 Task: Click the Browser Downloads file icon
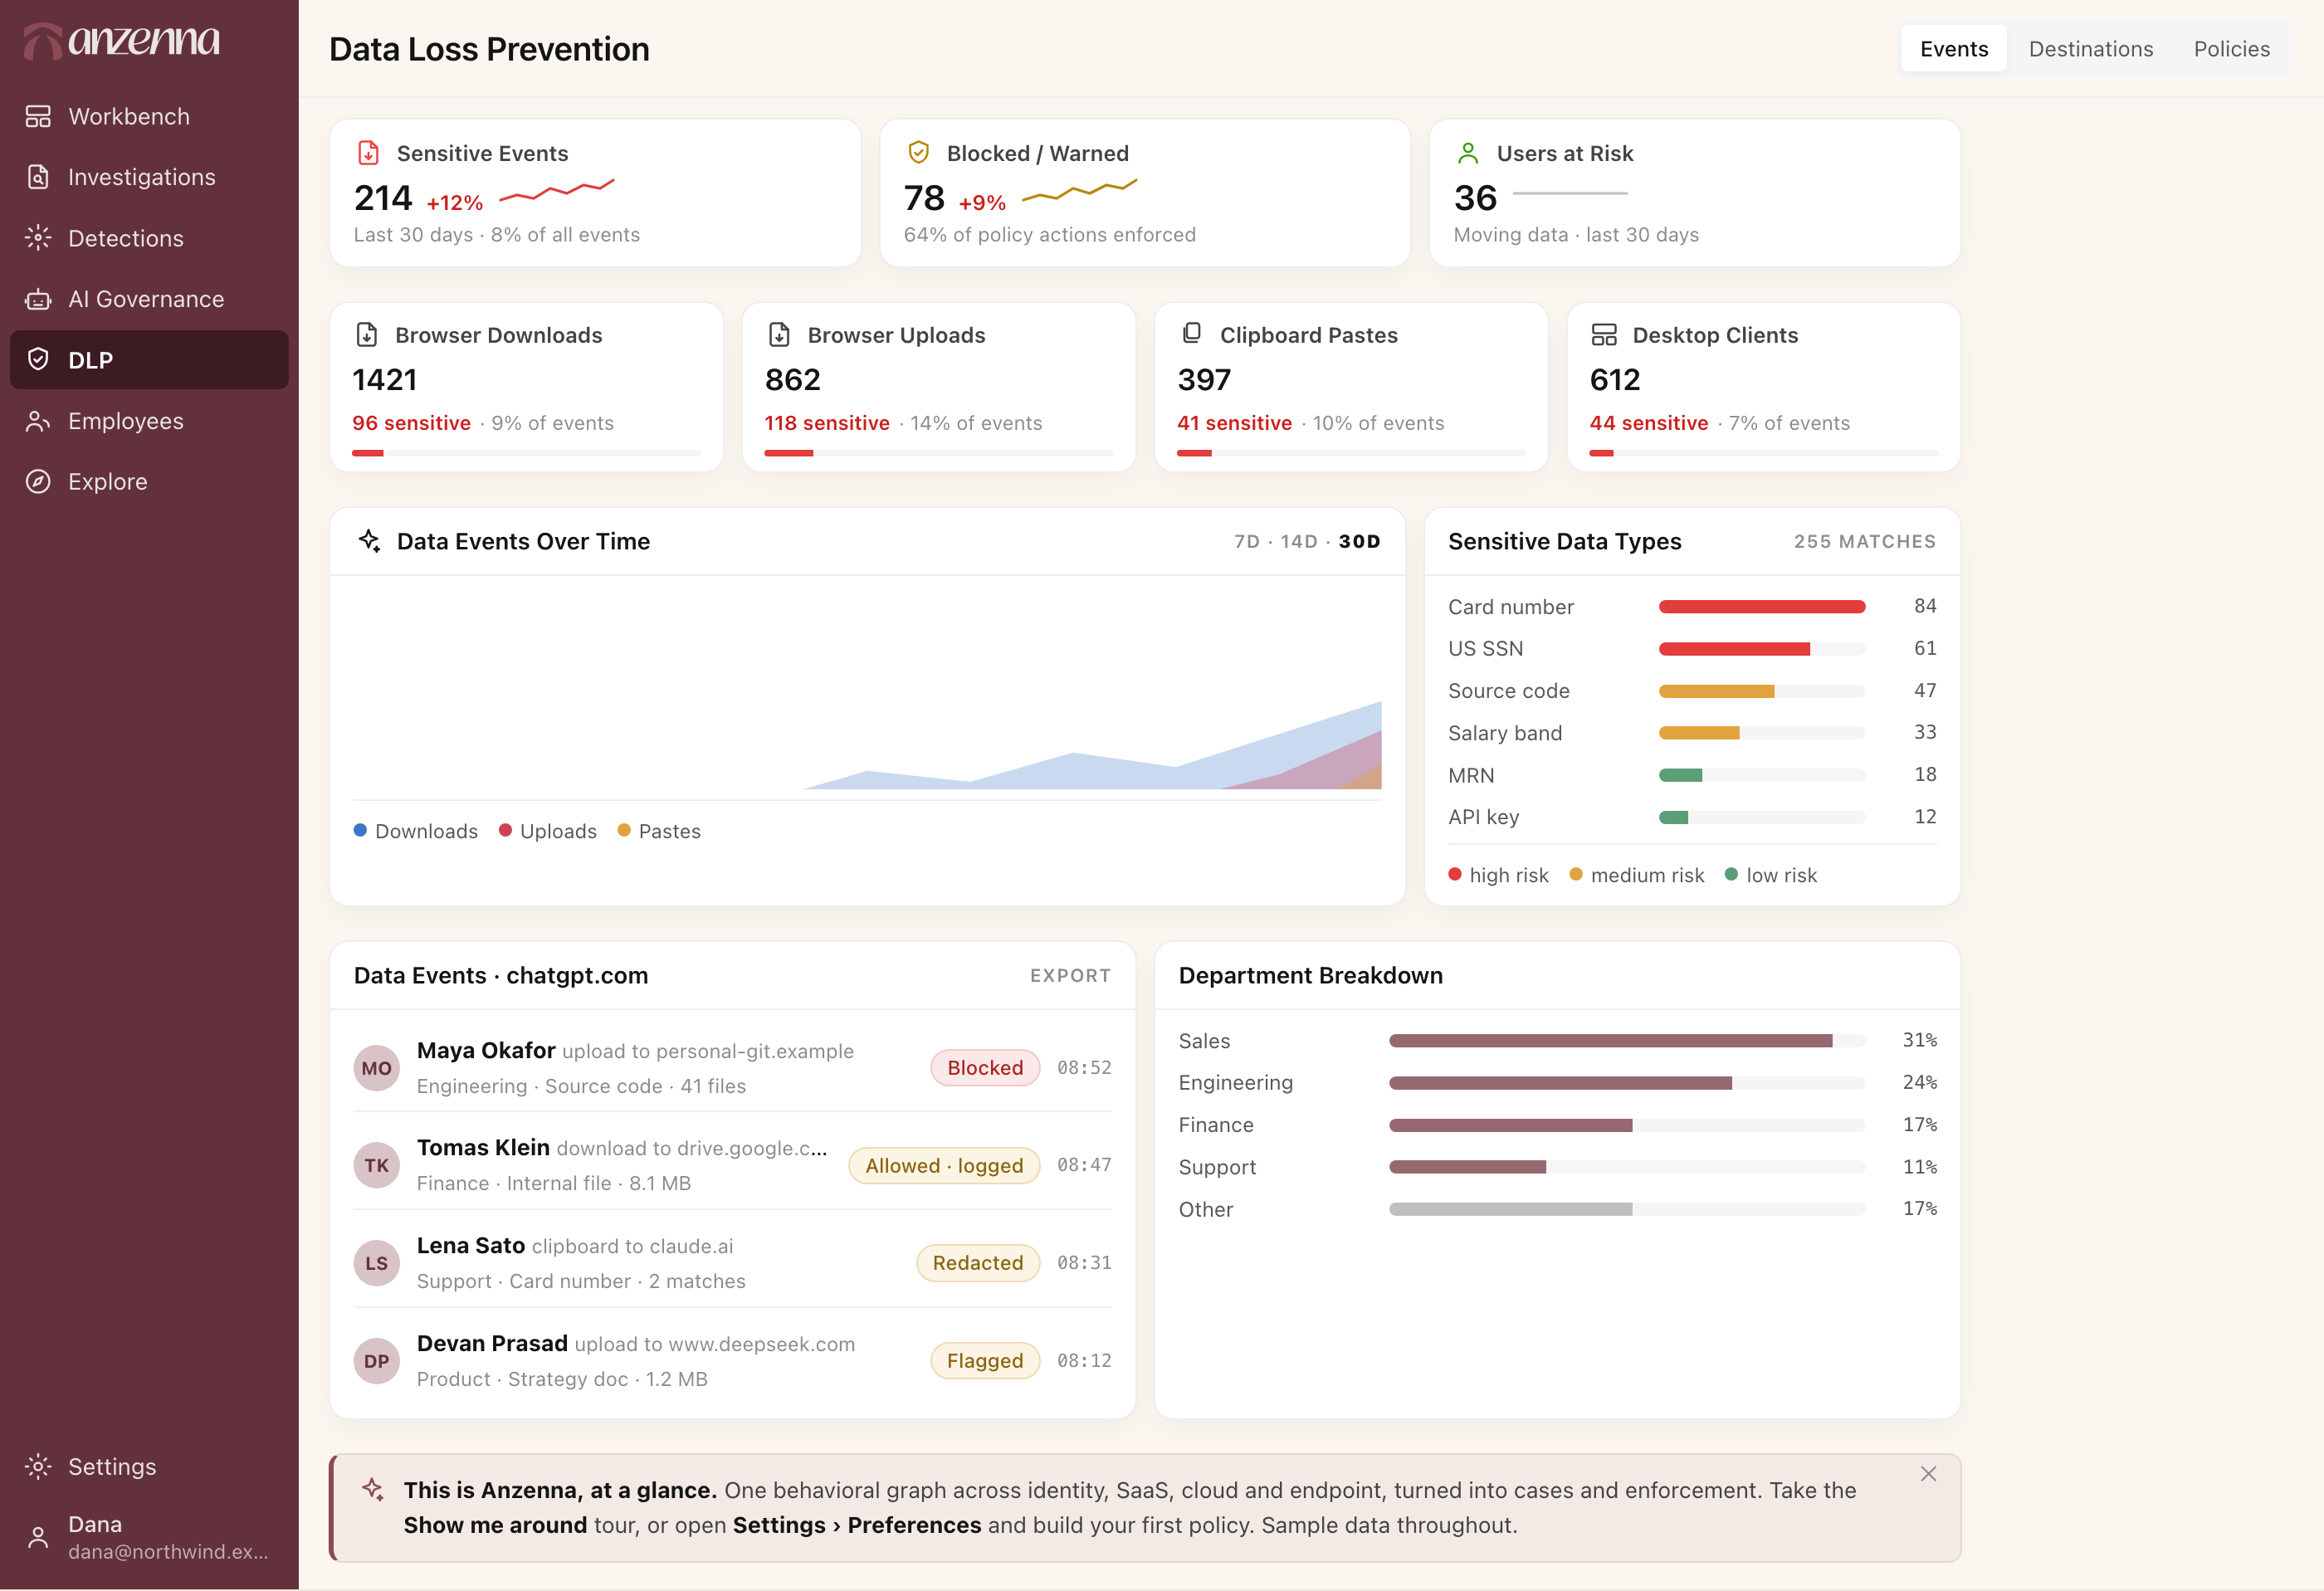tap(367, 335)
